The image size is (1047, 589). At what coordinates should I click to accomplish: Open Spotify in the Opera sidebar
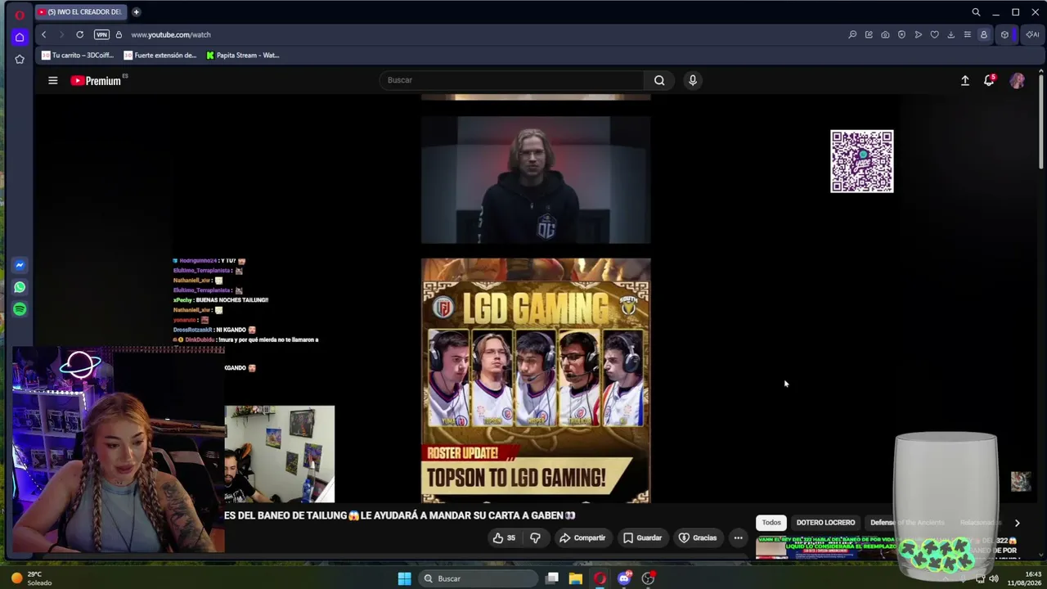[20, 309]
